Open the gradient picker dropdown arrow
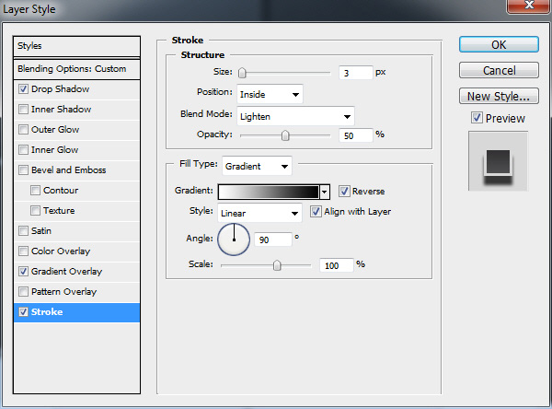The image size is (552, 409). [x=325, y=192]
